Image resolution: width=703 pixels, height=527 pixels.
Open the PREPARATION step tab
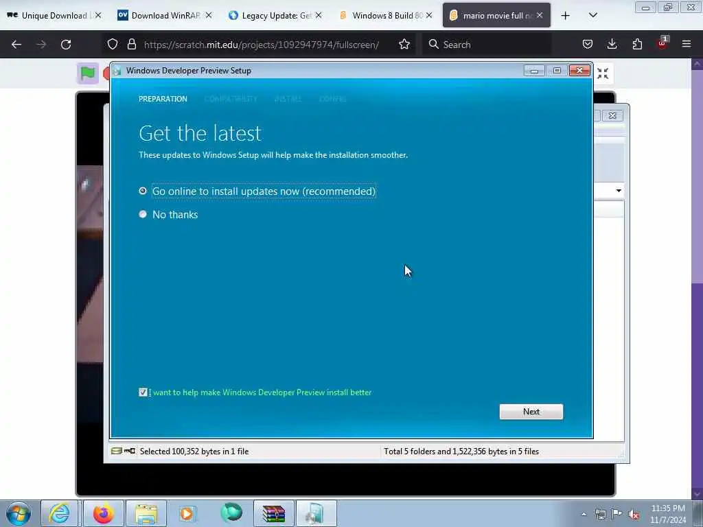(x=163, y=99)
